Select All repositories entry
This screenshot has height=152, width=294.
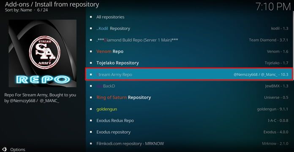point(189,17)
